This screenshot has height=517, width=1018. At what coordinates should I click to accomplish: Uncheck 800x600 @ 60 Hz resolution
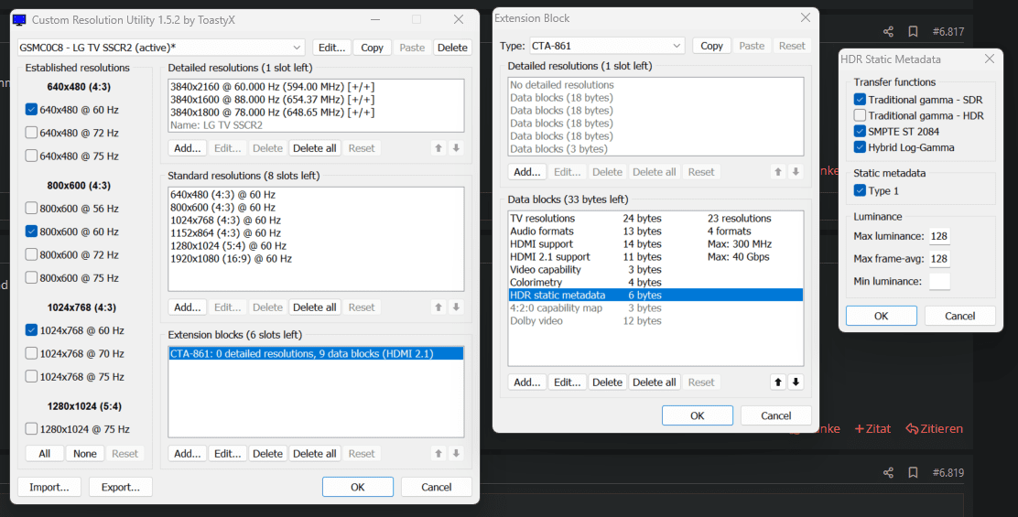point(31,232)
